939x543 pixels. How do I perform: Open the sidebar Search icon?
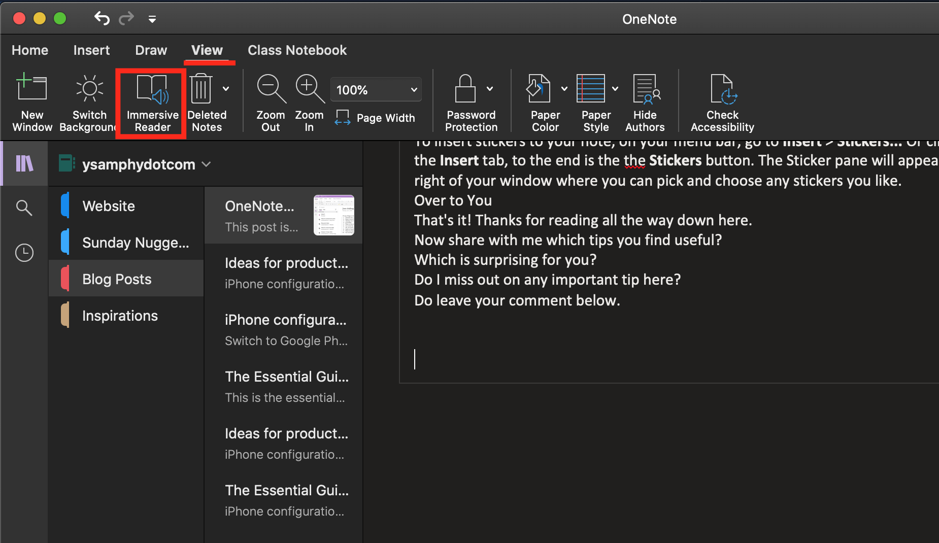click(x=24, y=208)
